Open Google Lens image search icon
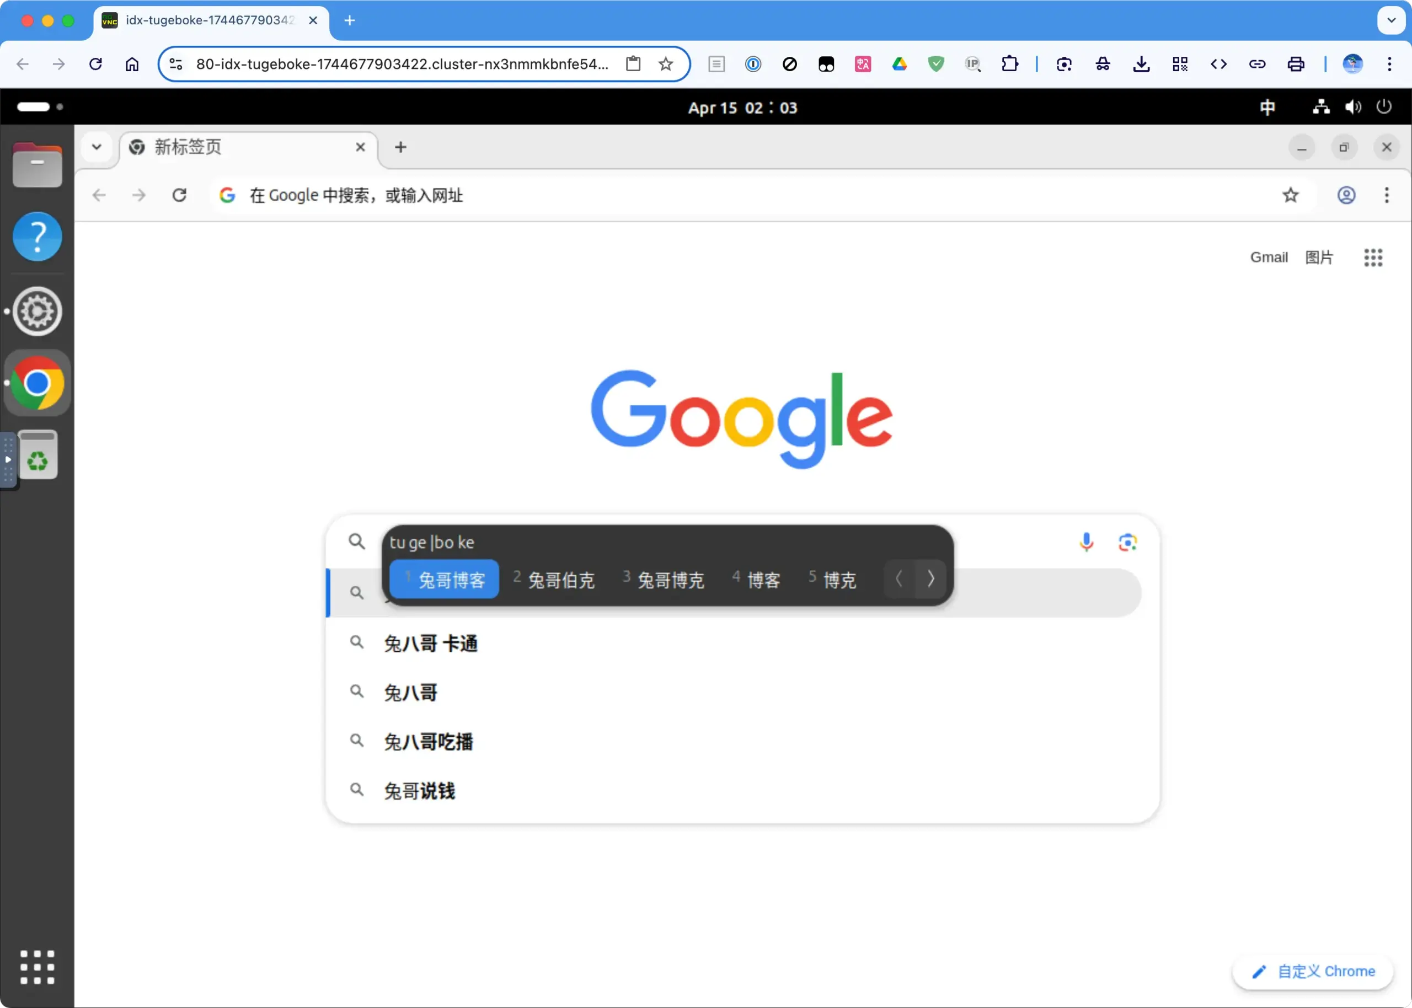1412x1008 pixels. click(x=1127, y=543)
